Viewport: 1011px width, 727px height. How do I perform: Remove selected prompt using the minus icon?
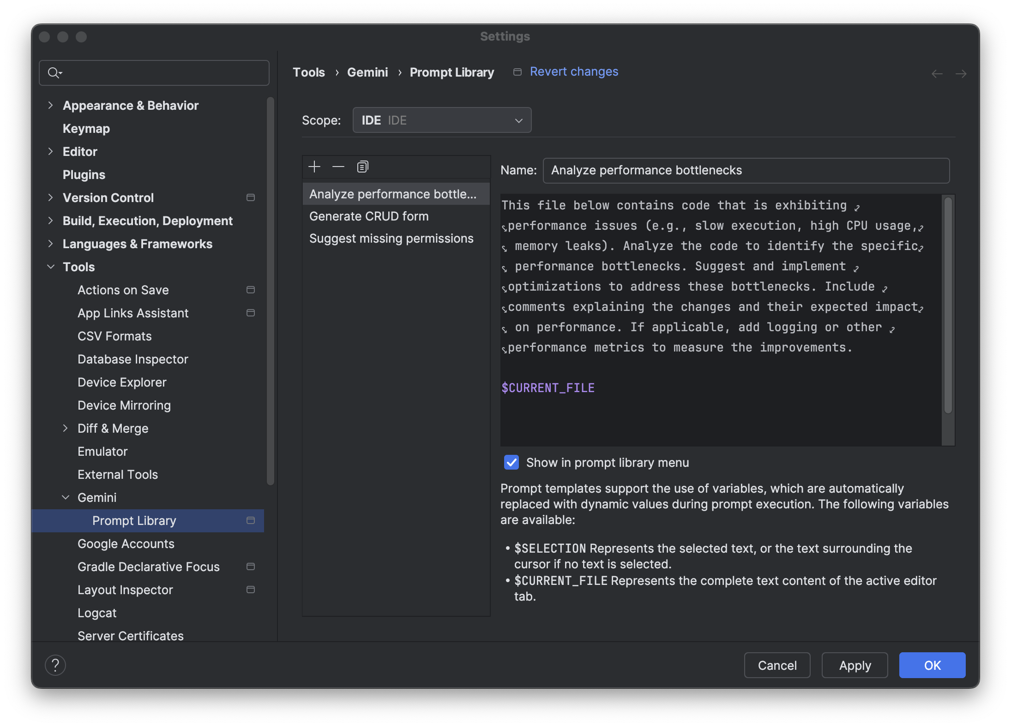338,167
